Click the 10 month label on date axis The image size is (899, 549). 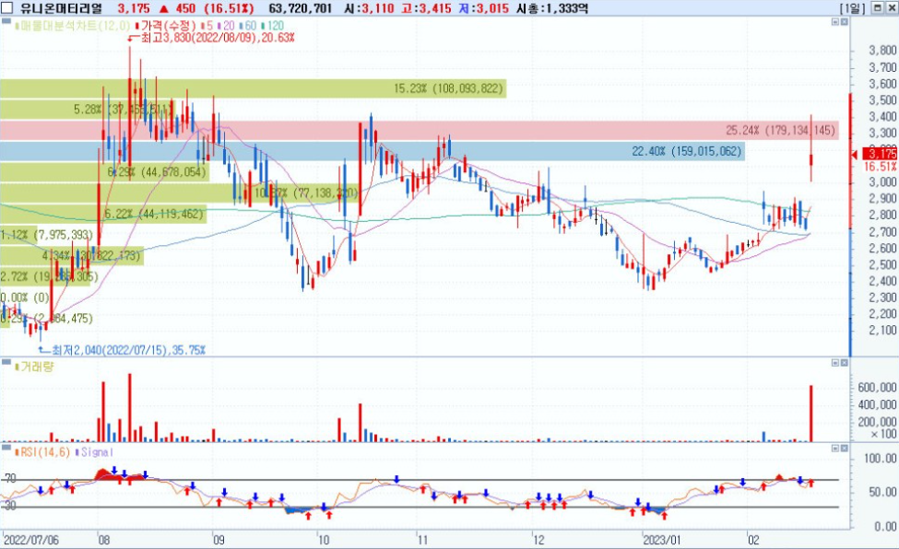click(x=324, y=540)
